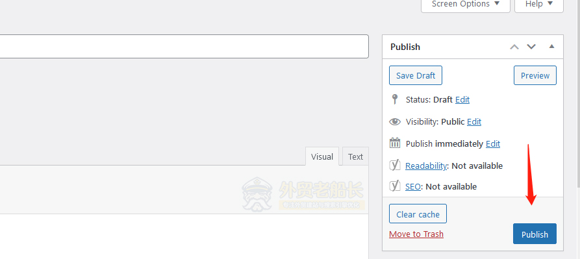Screen dimensions: 580x259
Task: Click the calendar icon beside Publish immediately
Action: pos(395,143)
